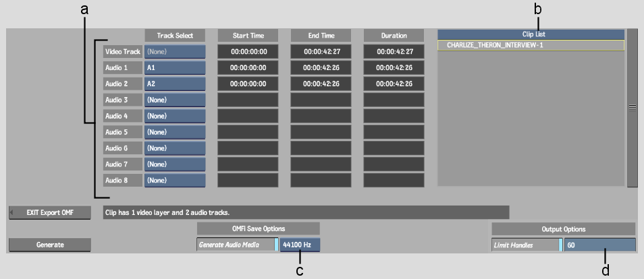Open the Audio 8 track selector
This screenshot has width=644, height=279.
pyautogui.click(x=175, y=180)
